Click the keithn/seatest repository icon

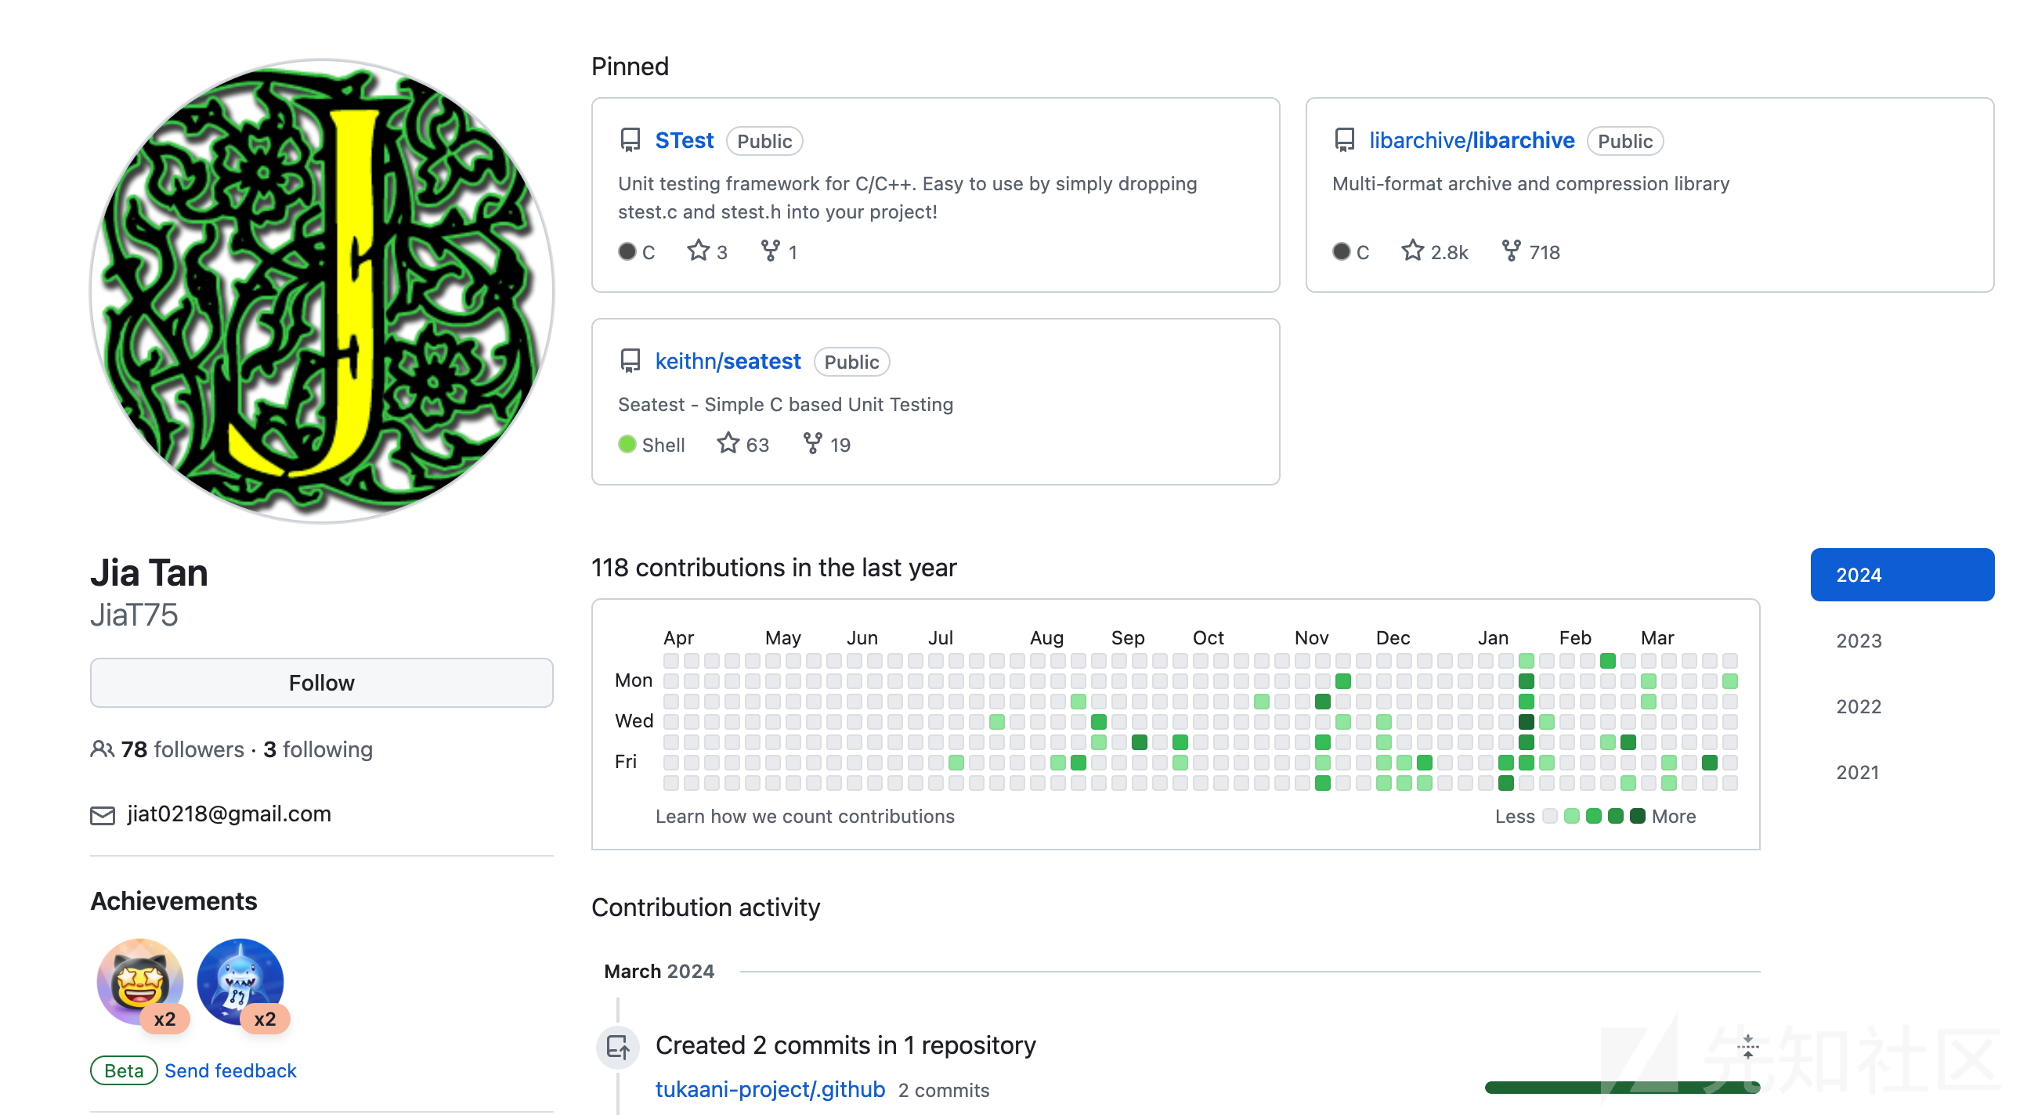630,361
